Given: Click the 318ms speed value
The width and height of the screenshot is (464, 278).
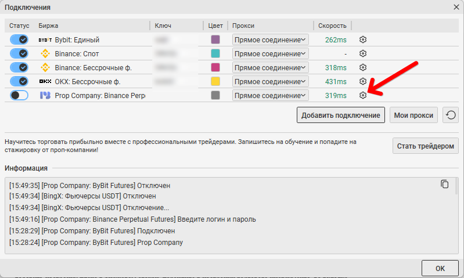Looking at the screenshot, I should click(336, 68).
